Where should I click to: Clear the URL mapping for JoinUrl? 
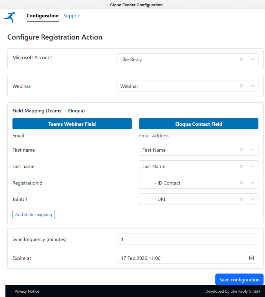click(241, 199)
